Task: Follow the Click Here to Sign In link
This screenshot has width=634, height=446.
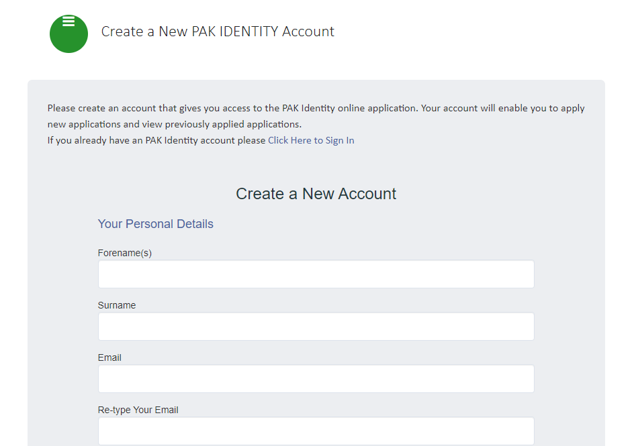Action: (x=311, y=140)
